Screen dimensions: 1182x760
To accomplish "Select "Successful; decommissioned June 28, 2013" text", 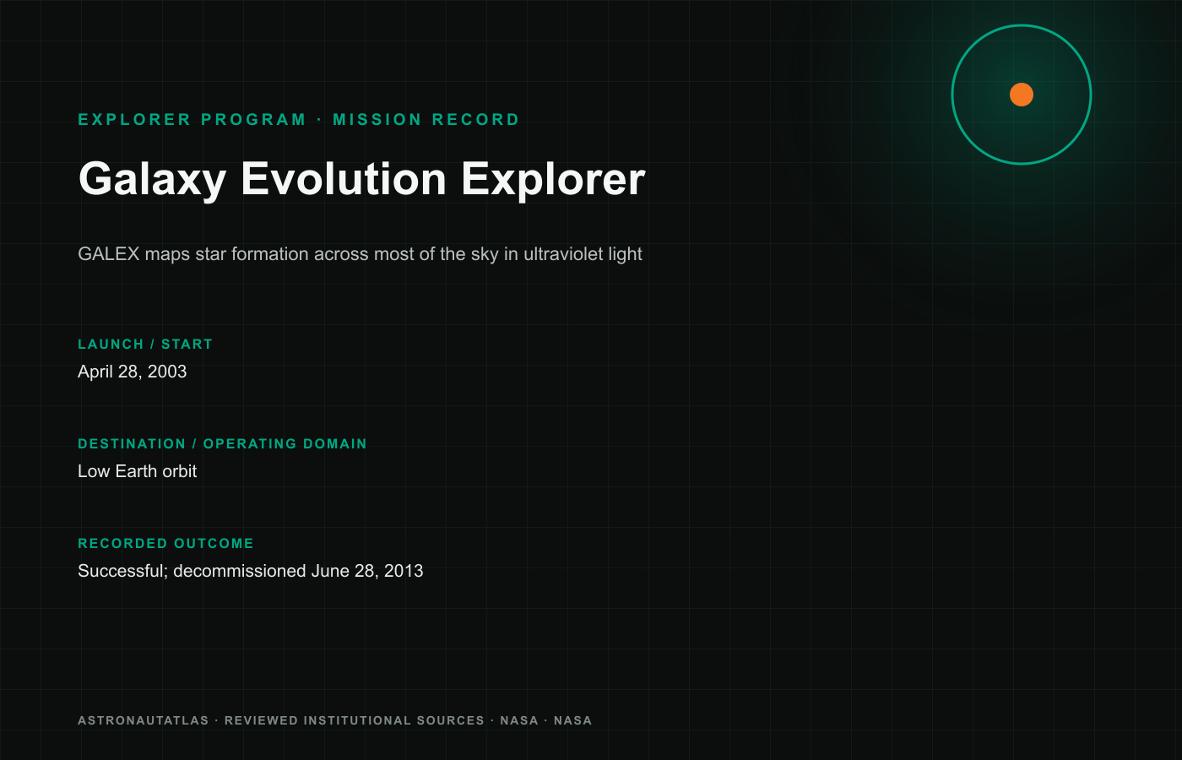I will [x=251, y=571].
